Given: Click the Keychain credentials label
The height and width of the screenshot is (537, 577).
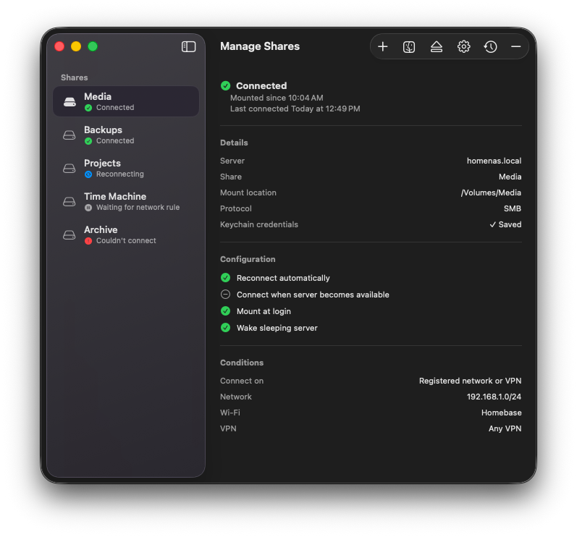Looking at the screenshot, I should pos(259,224).
